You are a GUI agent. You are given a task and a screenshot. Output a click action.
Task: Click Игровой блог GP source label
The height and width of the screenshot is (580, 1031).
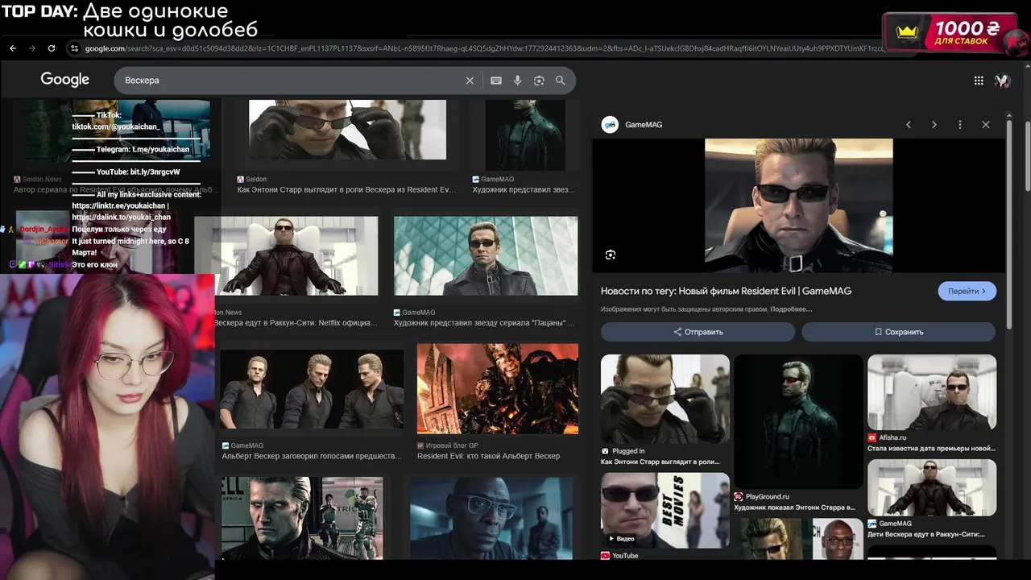(452, 445)
